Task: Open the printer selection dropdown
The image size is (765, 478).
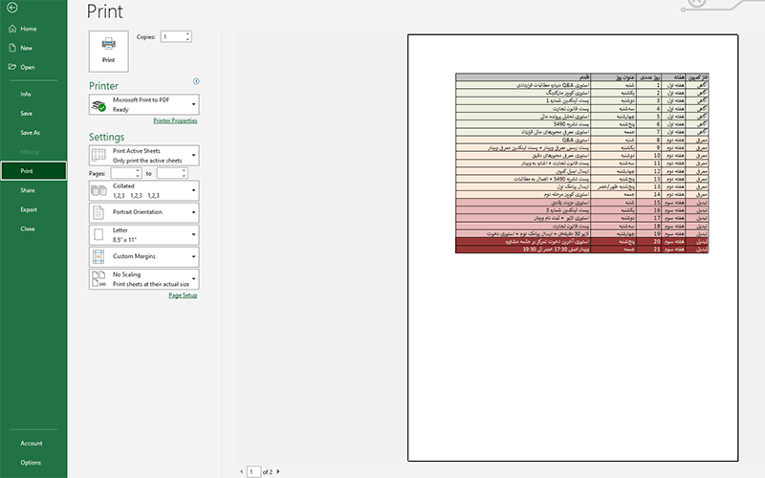Action: (x=194, y=104)
